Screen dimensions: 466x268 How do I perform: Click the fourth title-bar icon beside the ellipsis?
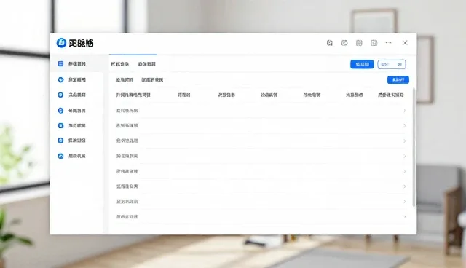tap(374, 43)
